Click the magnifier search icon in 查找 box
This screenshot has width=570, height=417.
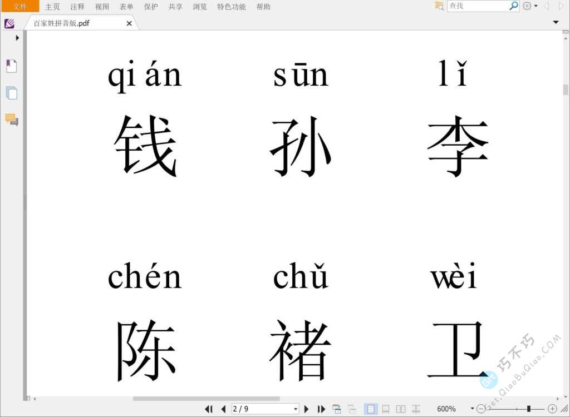[513, 6]
